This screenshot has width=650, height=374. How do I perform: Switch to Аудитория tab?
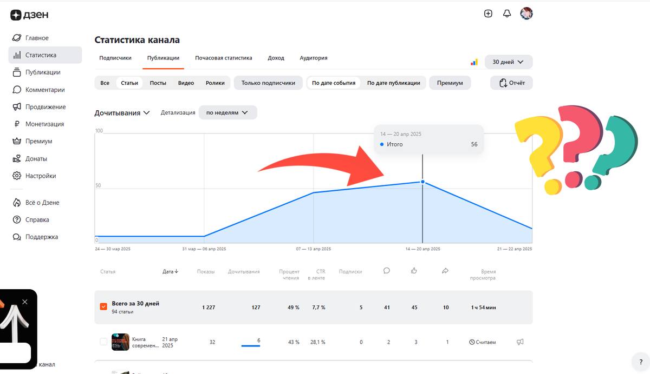tap(314, 58)
